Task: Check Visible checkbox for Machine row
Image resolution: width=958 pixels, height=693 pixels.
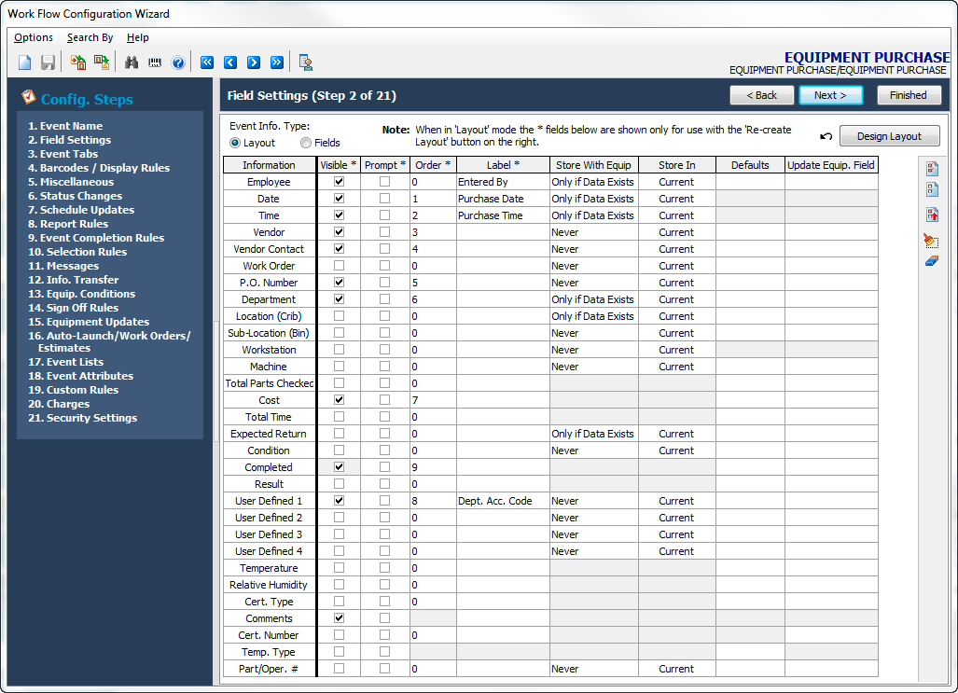Action: [x=340, y=366]
